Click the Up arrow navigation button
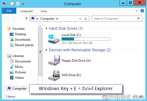147x101 pixels. pos(26,19)
